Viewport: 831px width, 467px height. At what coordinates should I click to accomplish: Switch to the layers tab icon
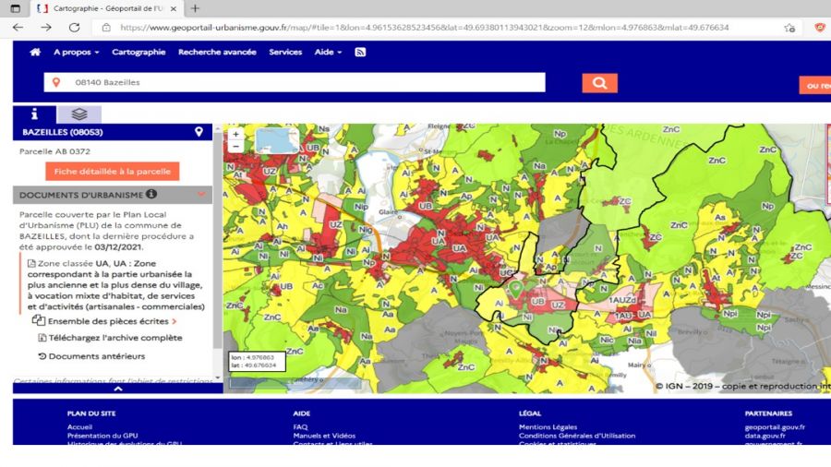(79, 114)
